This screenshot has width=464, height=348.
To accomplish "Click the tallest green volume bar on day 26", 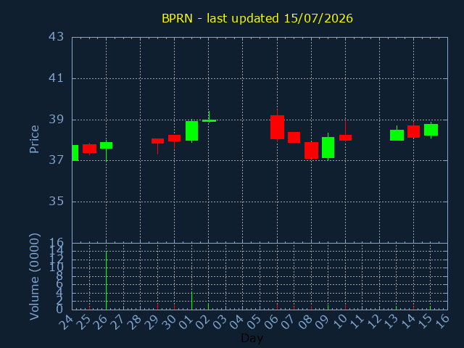I will pyautogui.click(x=107, y=280).
